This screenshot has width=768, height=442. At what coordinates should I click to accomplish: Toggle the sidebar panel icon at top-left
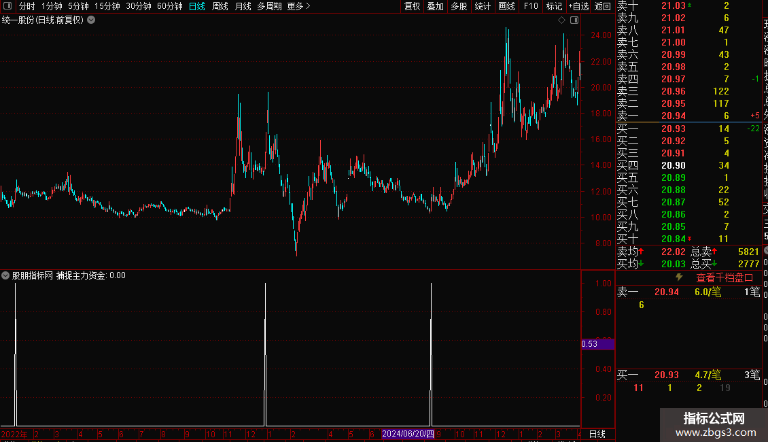coord(7,6)
